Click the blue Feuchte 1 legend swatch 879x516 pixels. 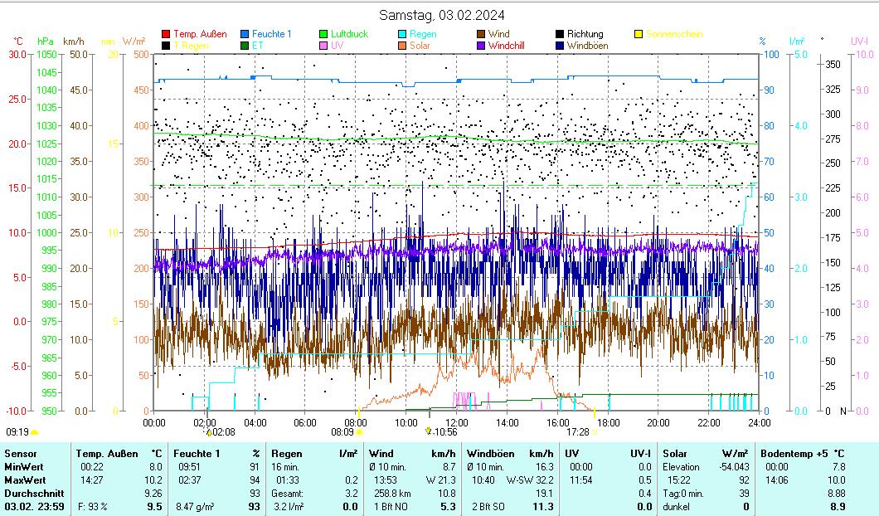pyautogui.click(x=245, y=34)
